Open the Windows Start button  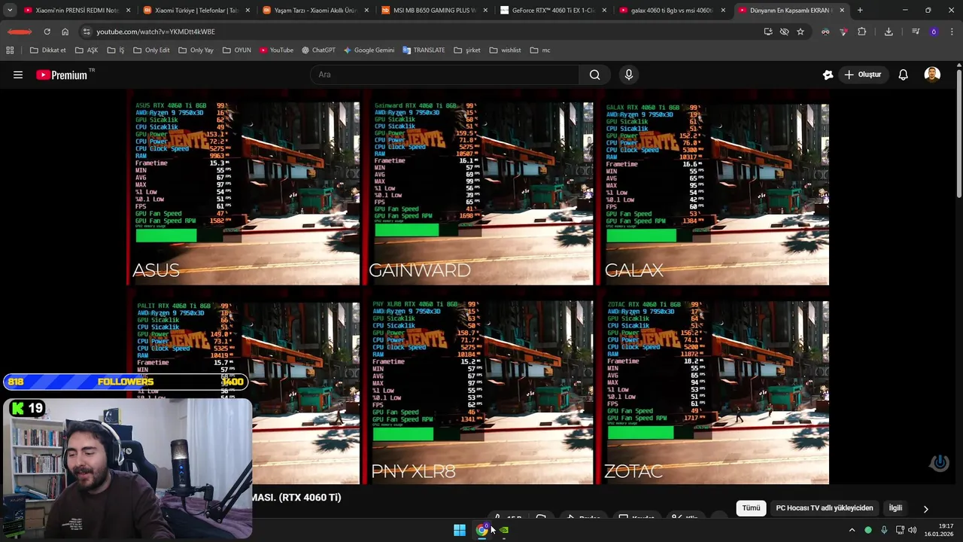[x=460, y=530]
